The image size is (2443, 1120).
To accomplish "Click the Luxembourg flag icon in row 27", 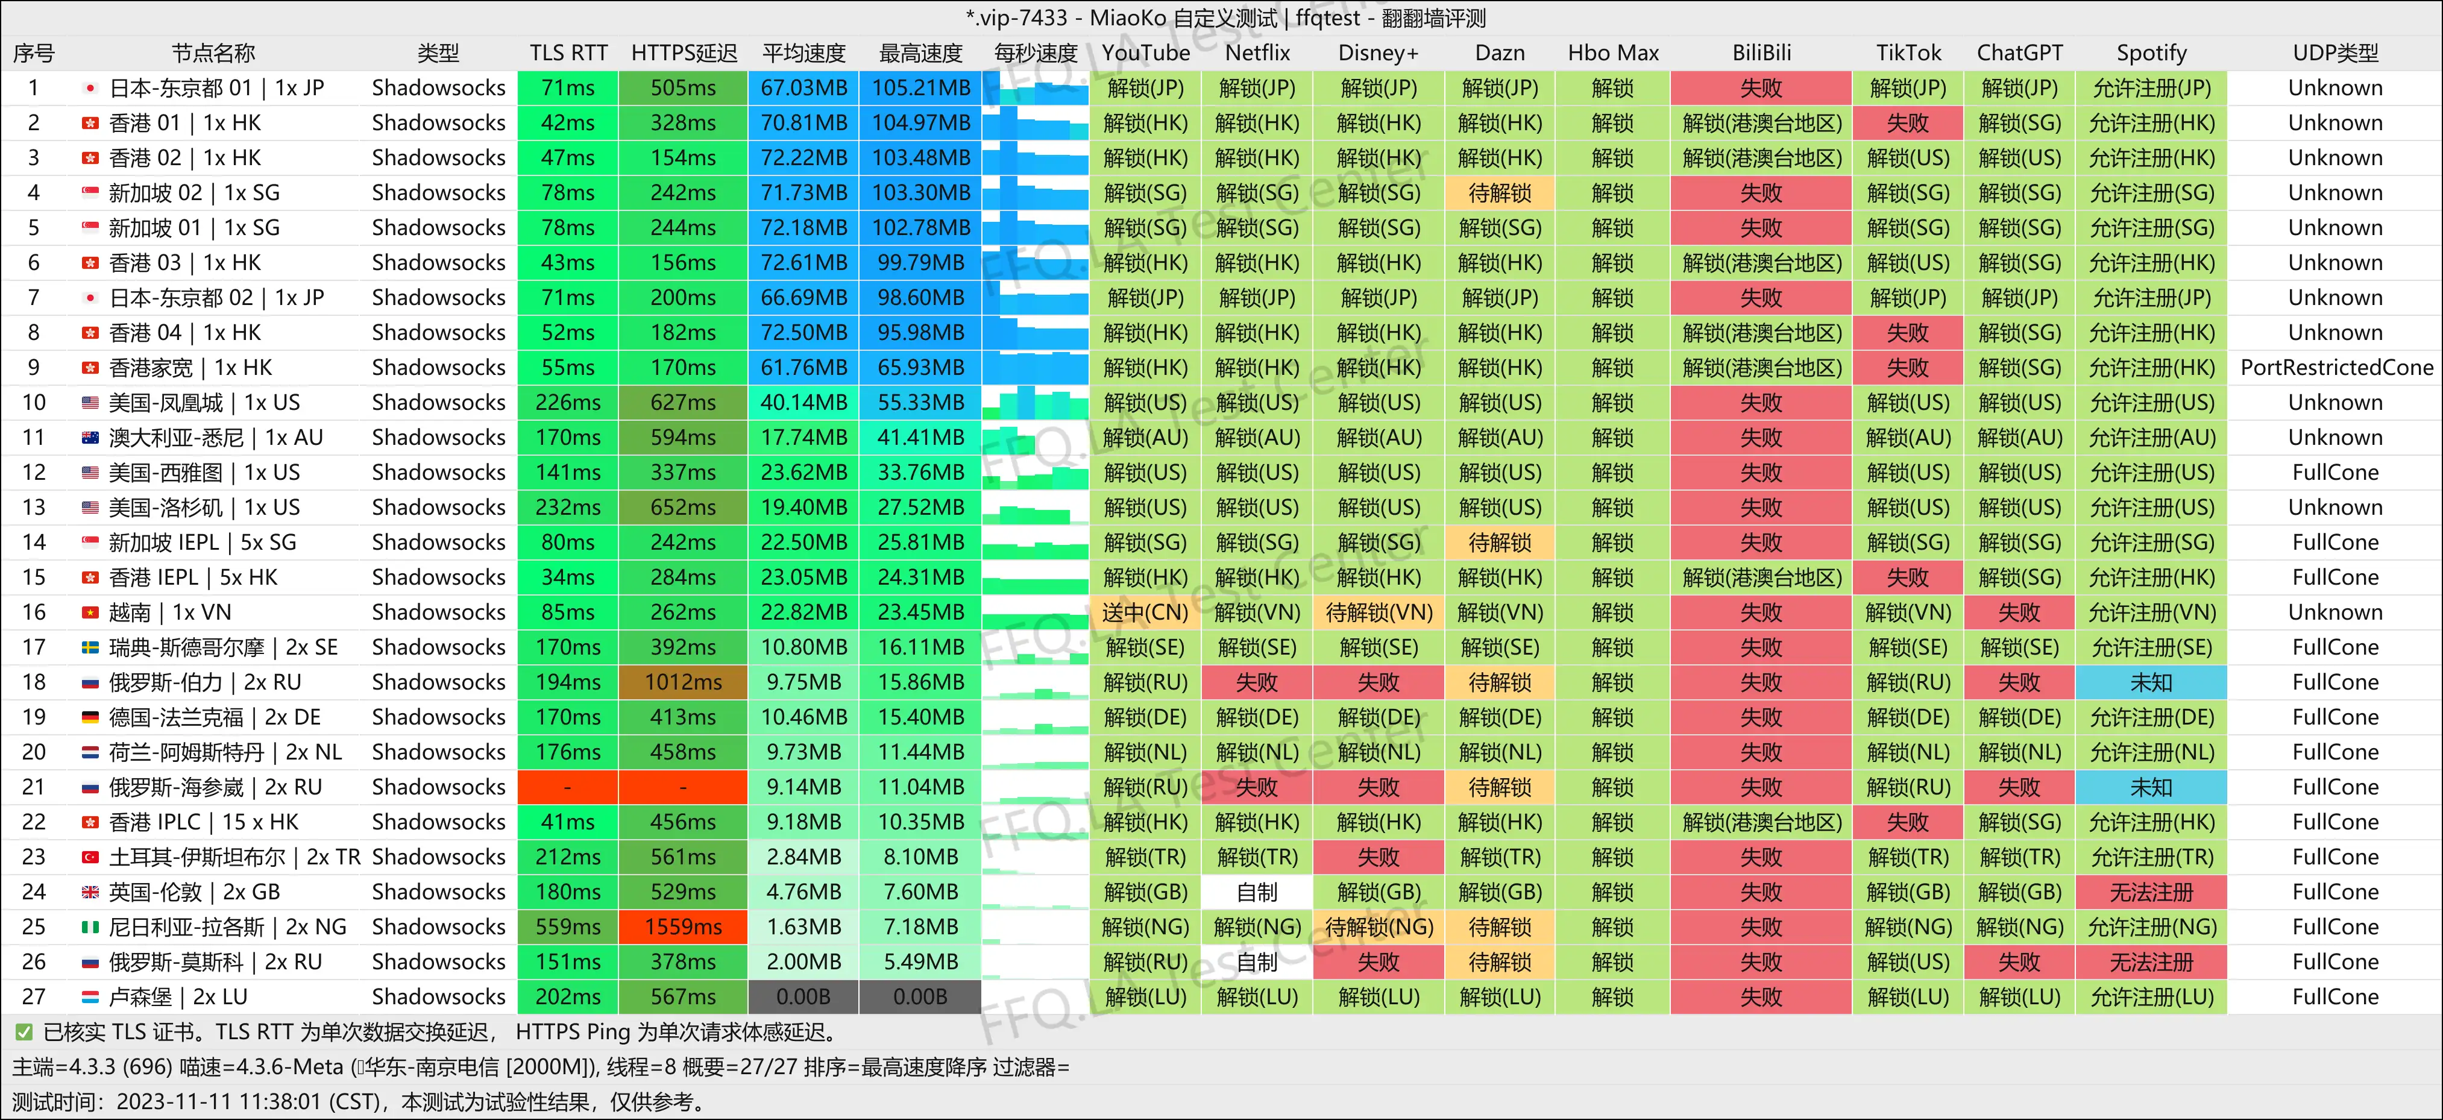I will (x=90, y=998).
